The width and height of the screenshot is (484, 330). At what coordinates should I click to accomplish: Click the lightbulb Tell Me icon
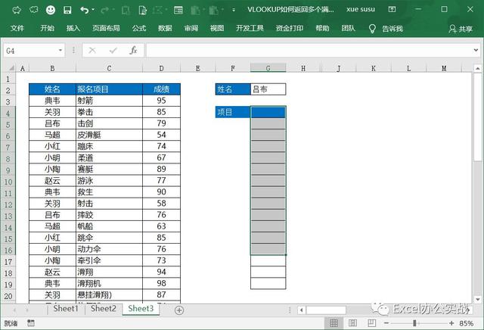(x=372, y=29)
